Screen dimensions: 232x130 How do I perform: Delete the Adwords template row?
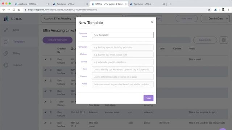(x=51, y=112)
